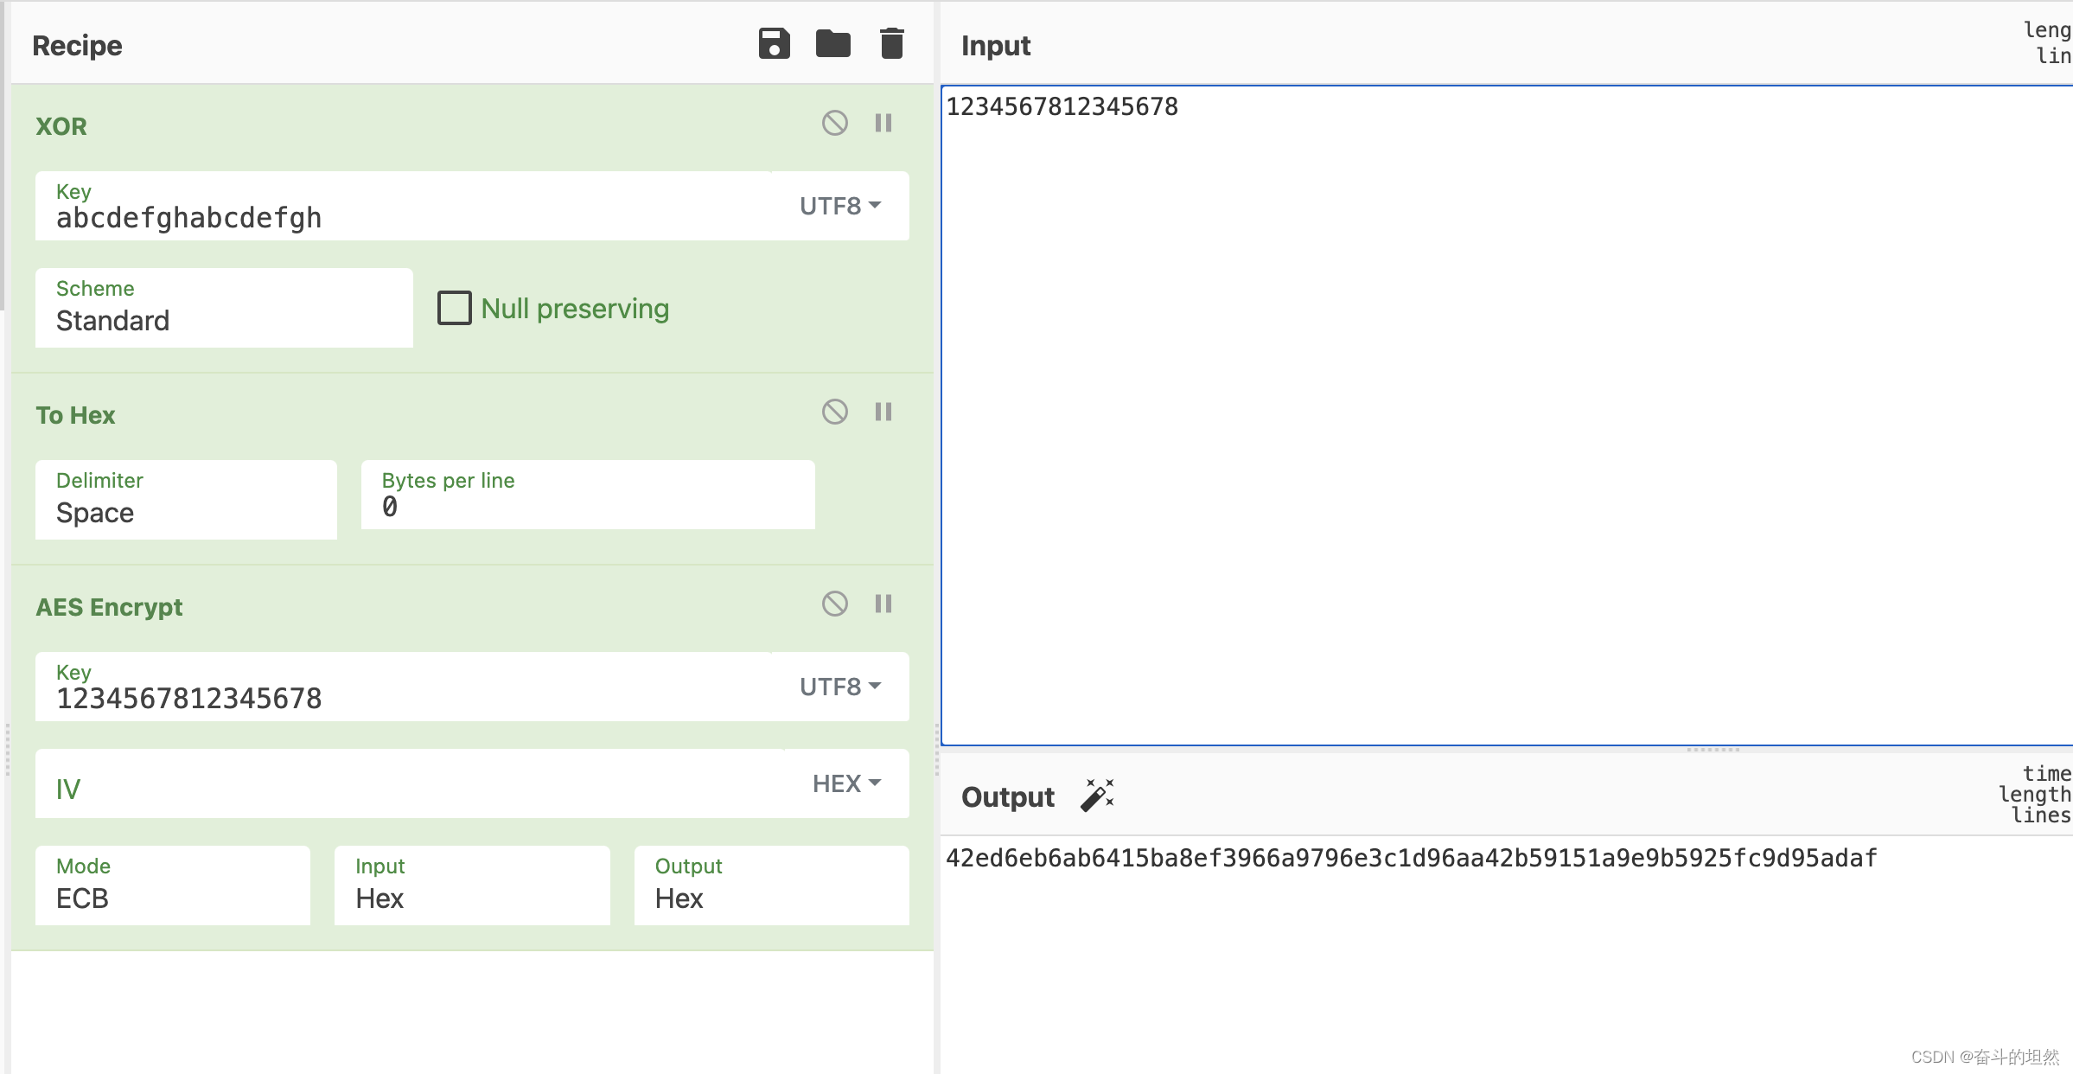Open the Mode ECB selector
The width and height of the screenshot is (2073, 1074).
[172, 886]
